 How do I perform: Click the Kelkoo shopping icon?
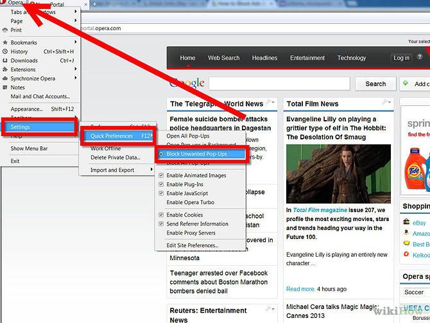click(x=406, y=254)
